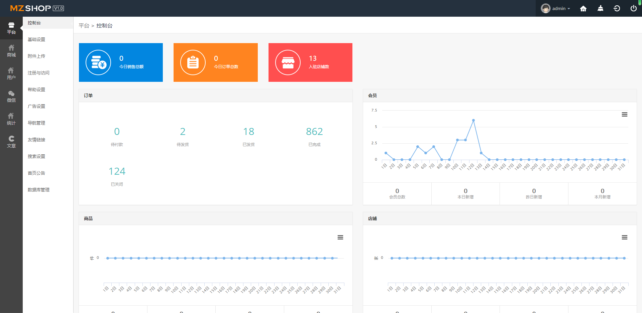Open the 会员 chart hamburger menu
642x313 pixels.
624,115
